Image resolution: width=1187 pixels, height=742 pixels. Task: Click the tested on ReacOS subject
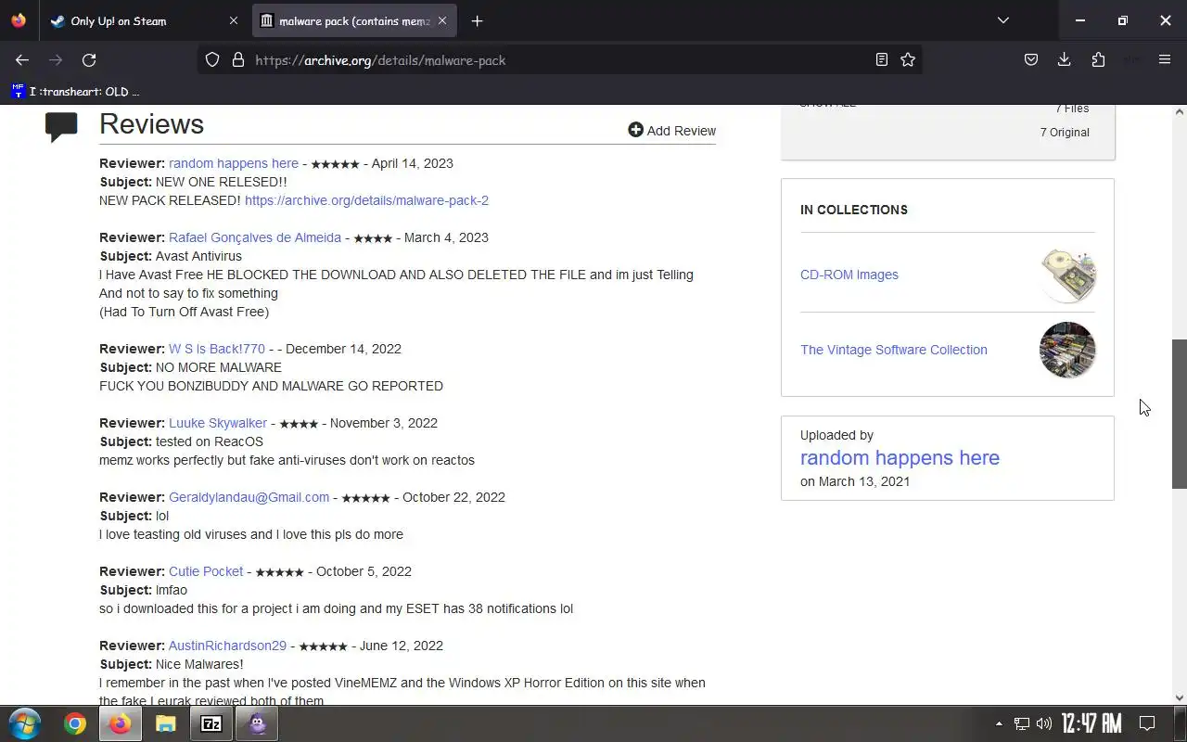point(210,441)
